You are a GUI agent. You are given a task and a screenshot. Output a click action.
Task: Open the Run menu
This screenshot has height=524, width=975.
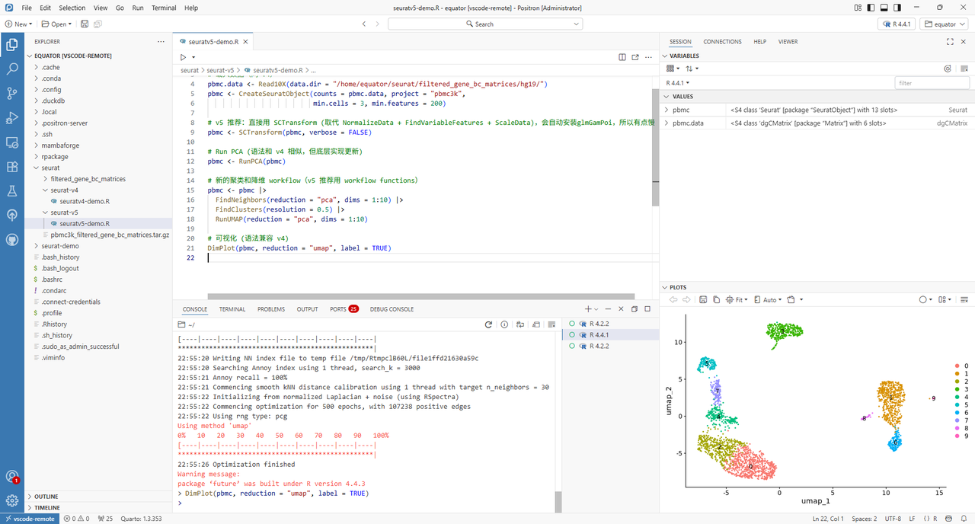click(x=138, y=8)
